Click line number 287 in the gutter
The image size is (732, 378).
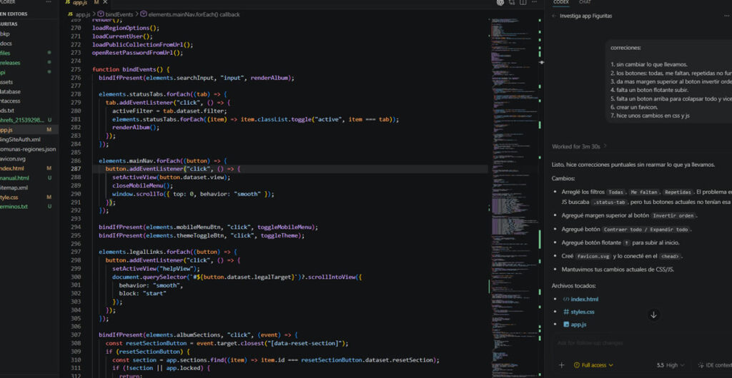pos(75,168)
